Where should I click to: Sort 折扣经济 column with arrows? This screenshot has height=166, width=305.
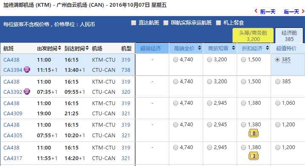coord(268,48)
